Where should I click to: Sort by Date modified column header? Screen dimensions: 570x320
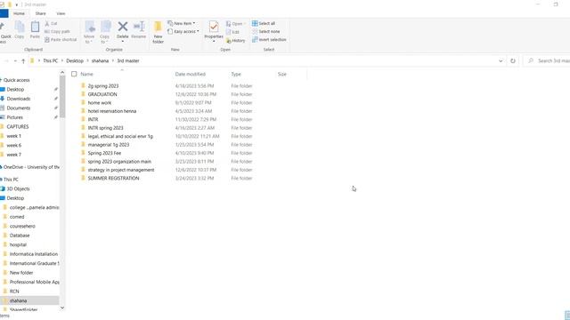tap(190, 74)
